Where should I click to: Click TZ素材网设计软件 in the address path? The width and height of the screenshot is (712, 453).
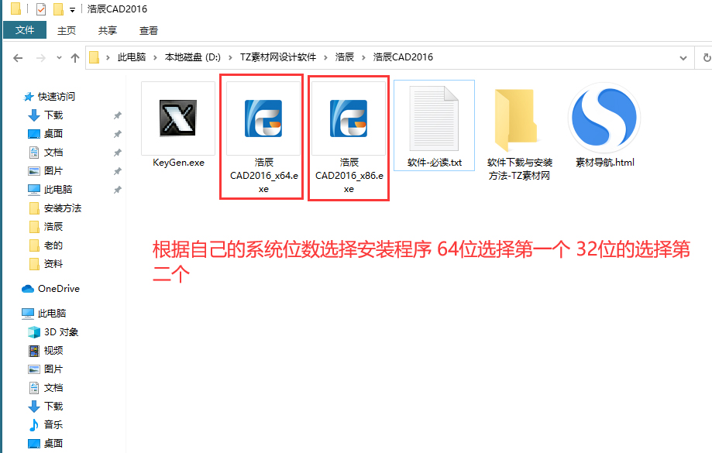pyautogui.click(x=278, y=57)
